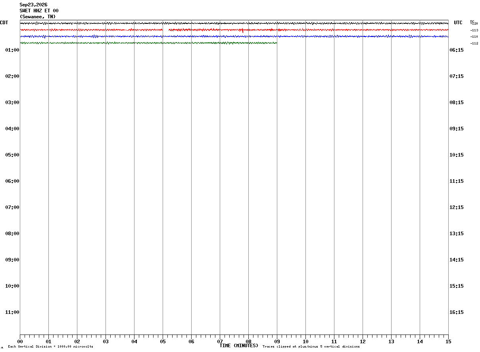Select the 12:15 UTC time label
480x352 pixels.
coord(457,207)
